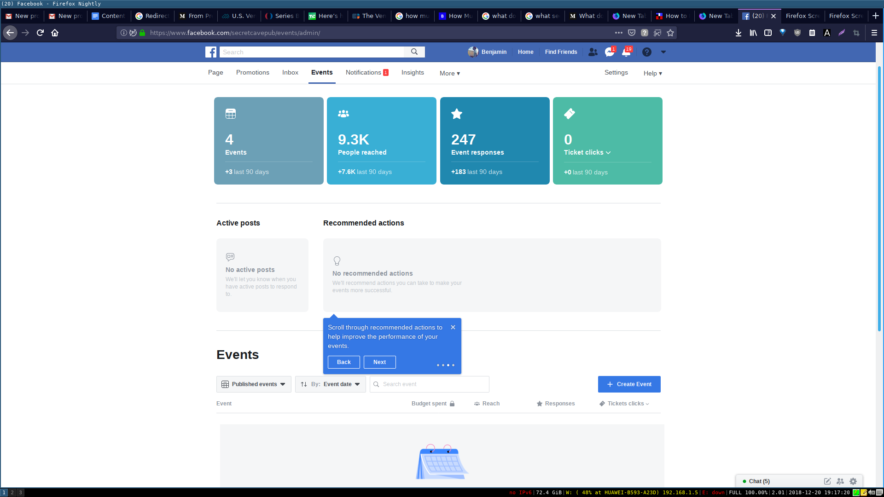Open the Promotions tab

[253, 73]
